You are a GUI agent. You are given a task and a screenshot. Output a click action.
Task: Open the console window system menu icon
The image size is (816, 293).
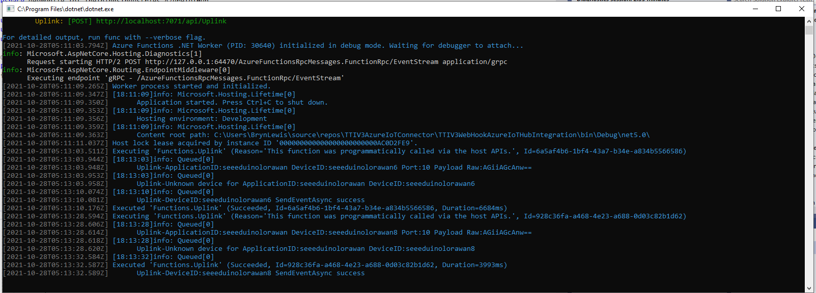pos(10,9)
